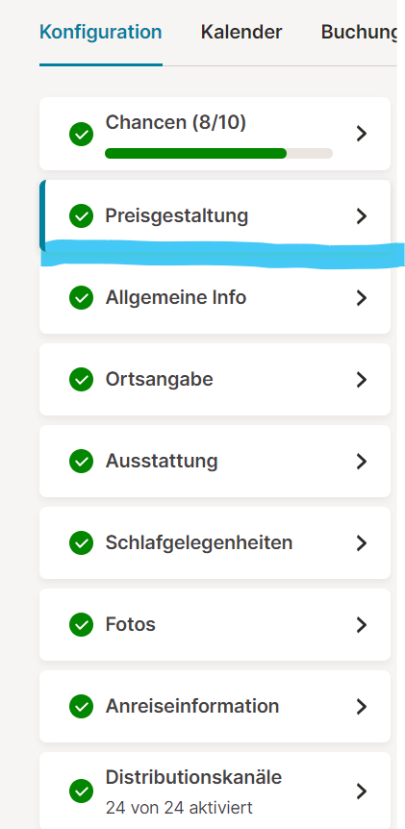Click green checkmark next to Ausstattung
The width and height of the screenshot is (405, 829).
tap(82, 461)
